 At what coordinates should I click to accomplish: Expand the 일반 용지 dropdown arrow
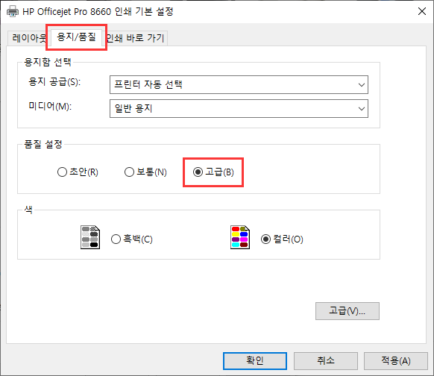pos(361,109)
